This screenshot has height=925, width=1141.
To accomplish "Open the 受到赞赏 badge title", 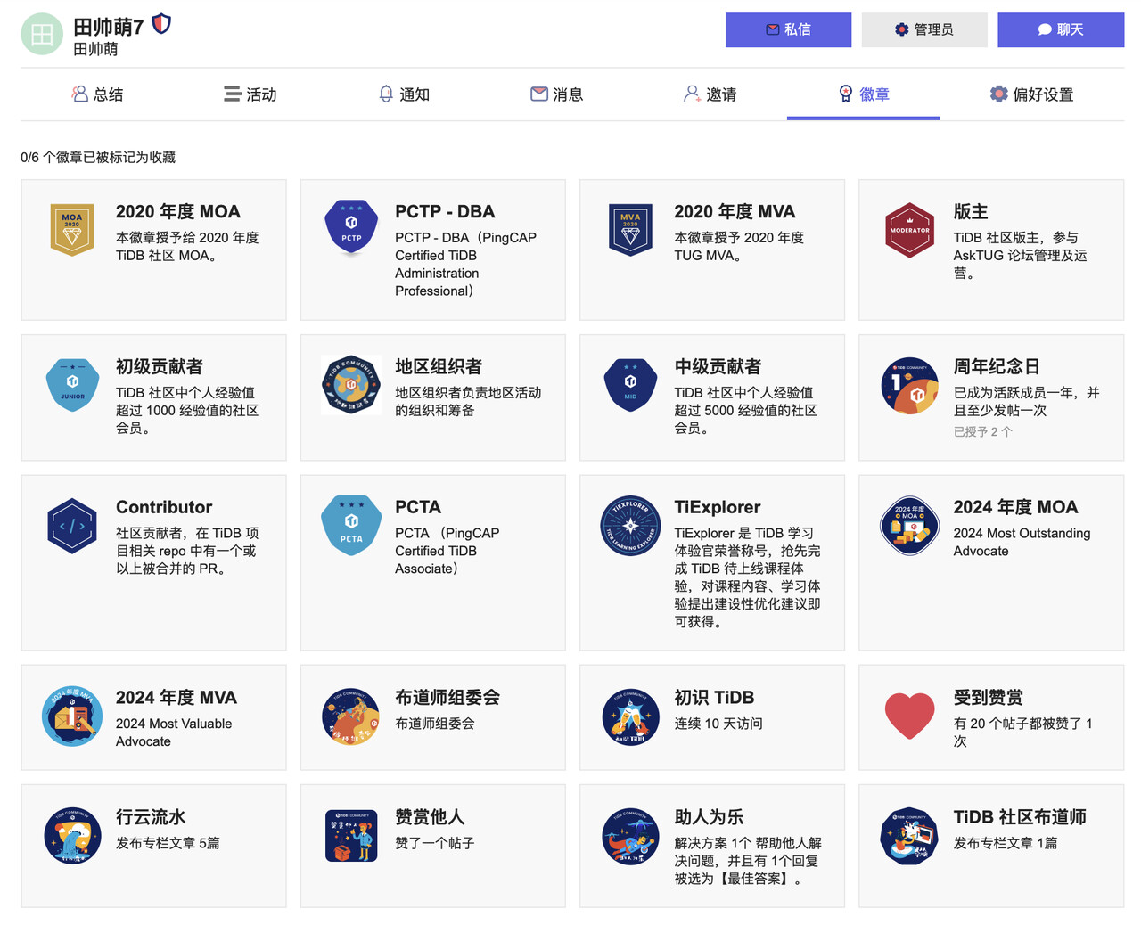I will point(989,698).
